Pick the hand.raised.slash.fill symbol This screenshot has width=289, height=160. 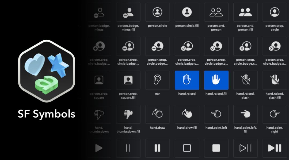[275, 80]
